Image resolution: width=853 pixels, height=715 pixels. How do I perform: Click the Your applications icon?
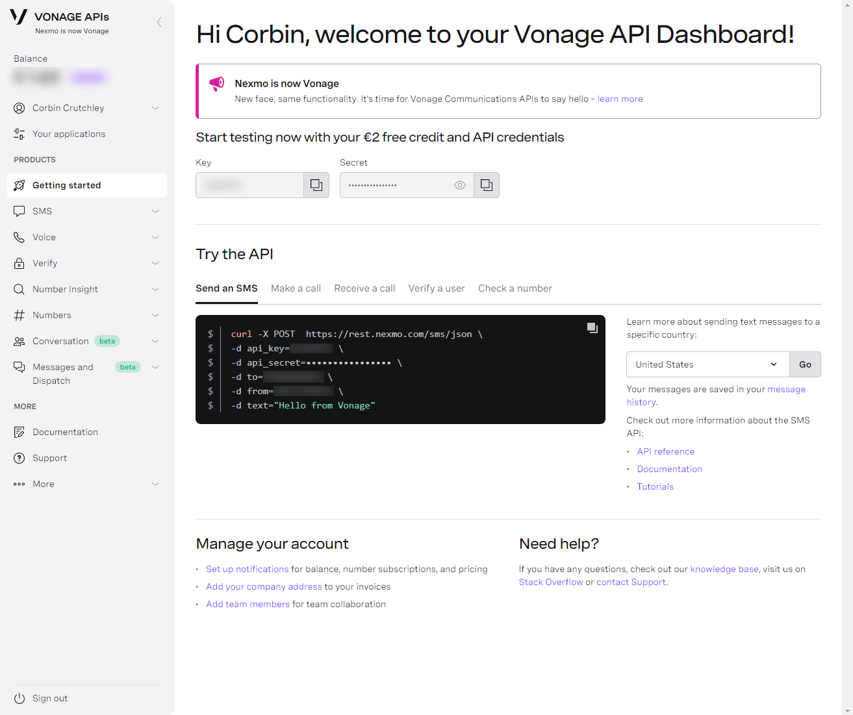click(19, 134)
